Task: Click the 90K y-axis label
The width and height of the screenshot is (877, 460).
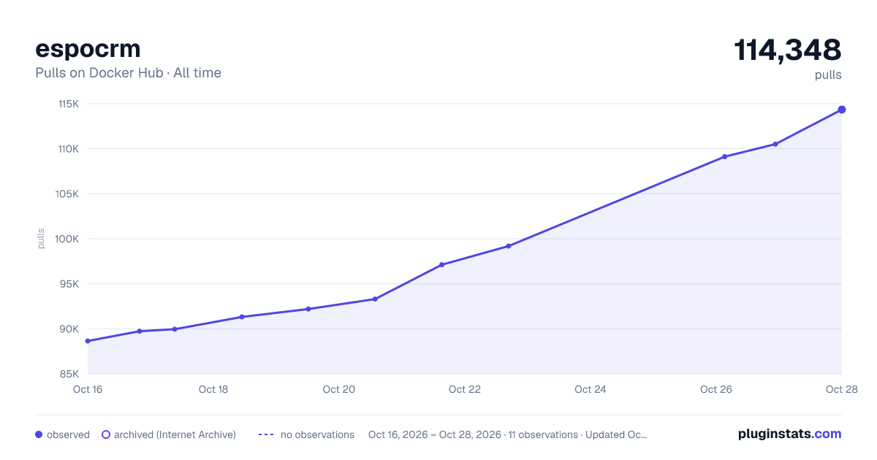Action: tap(69, 329)
